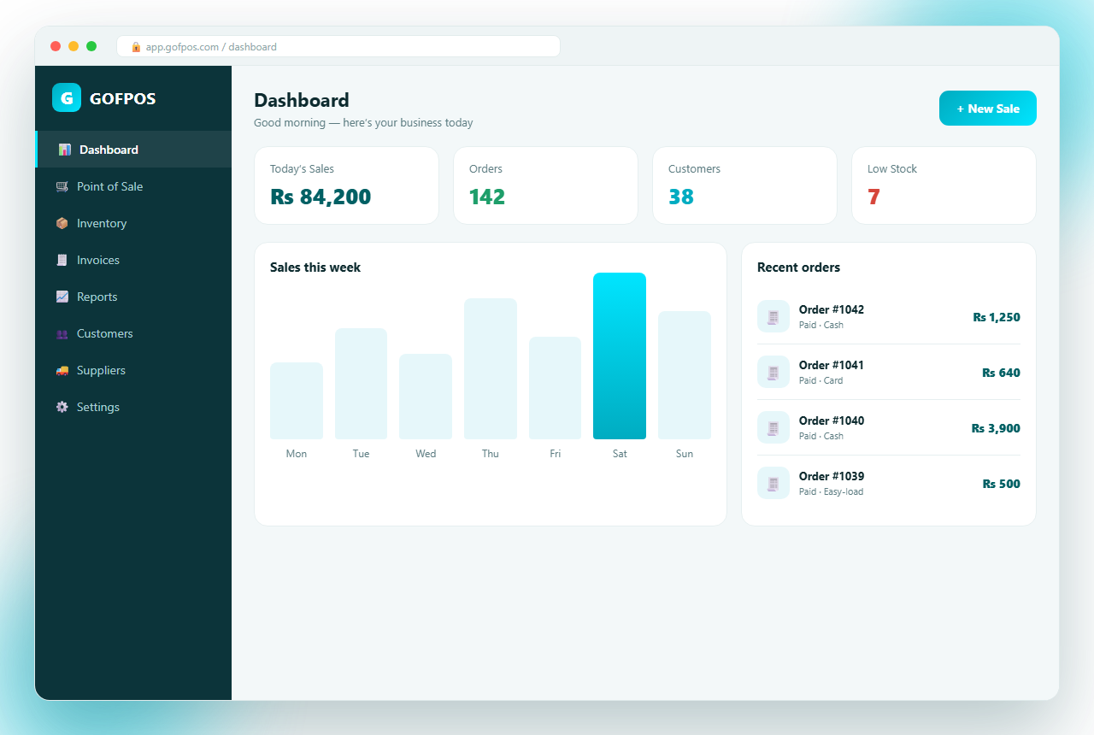Click the Recent orders heading
The height and width of the screenshot is (735, 1094).
click(x=798, y=268)
